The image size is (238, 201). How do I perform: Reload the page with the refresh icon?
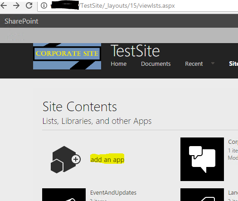point(29,5)
